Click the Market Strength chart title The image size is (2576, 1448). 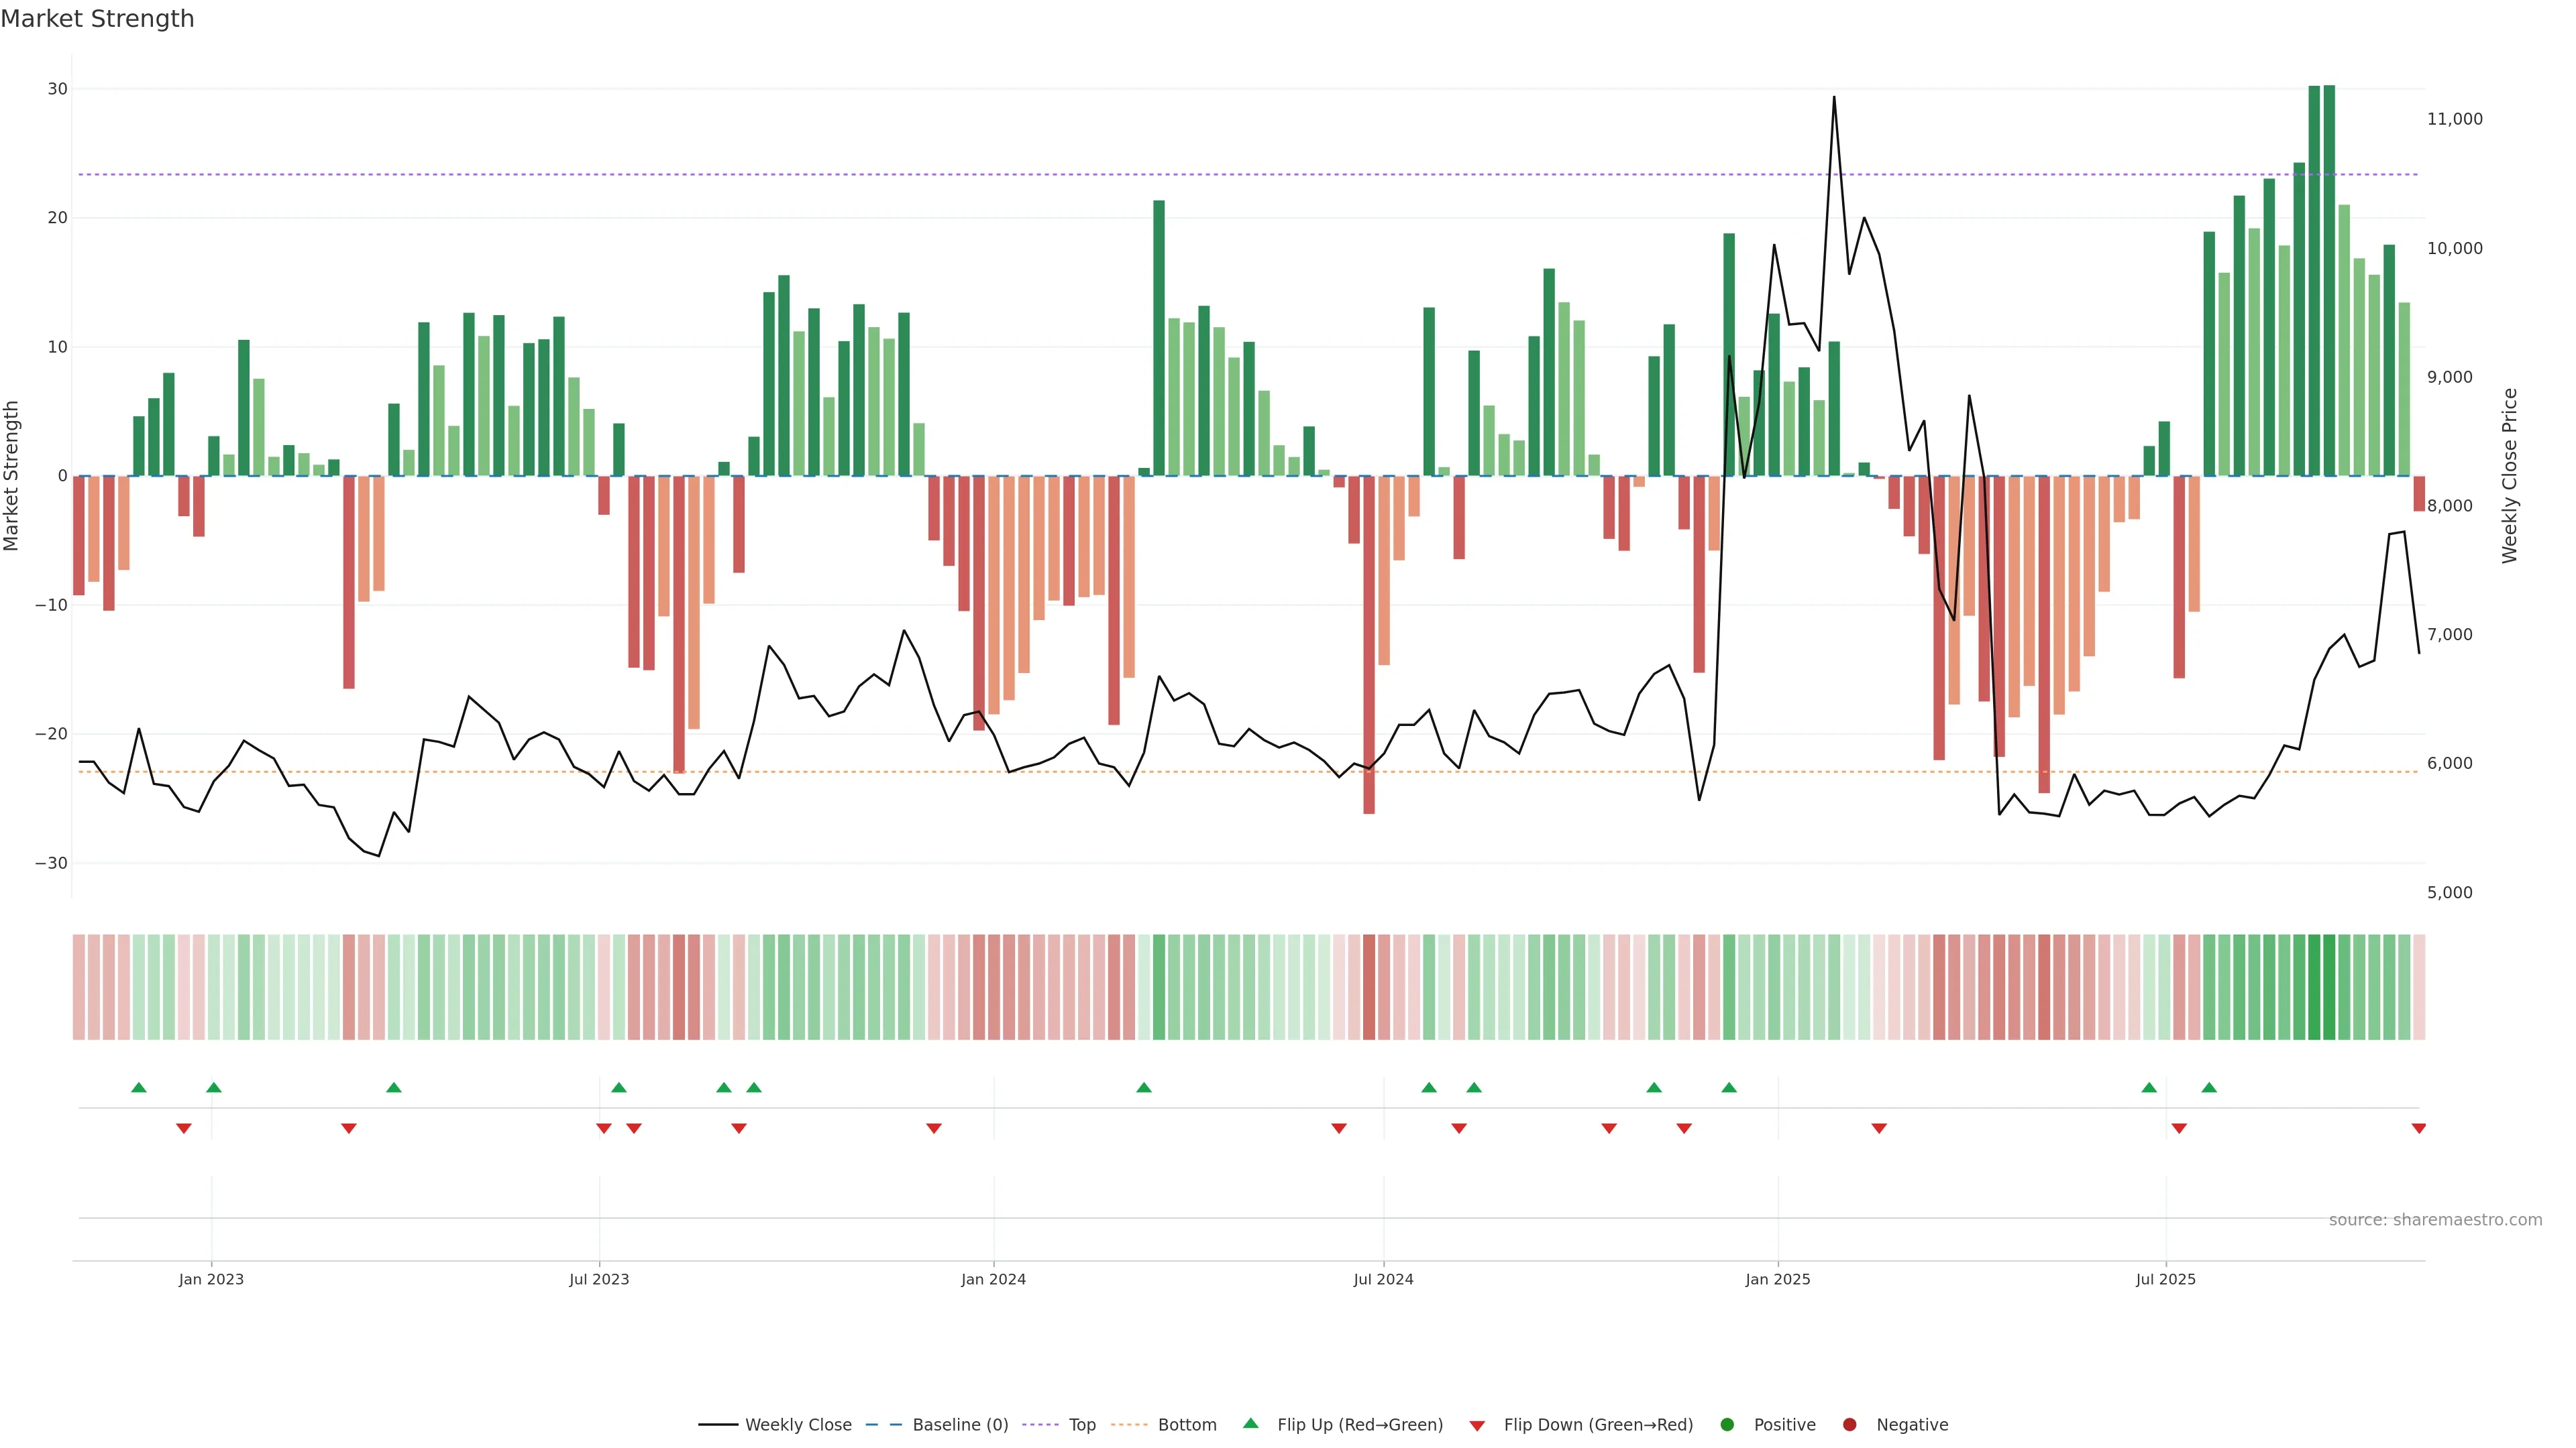coord(97,19)
